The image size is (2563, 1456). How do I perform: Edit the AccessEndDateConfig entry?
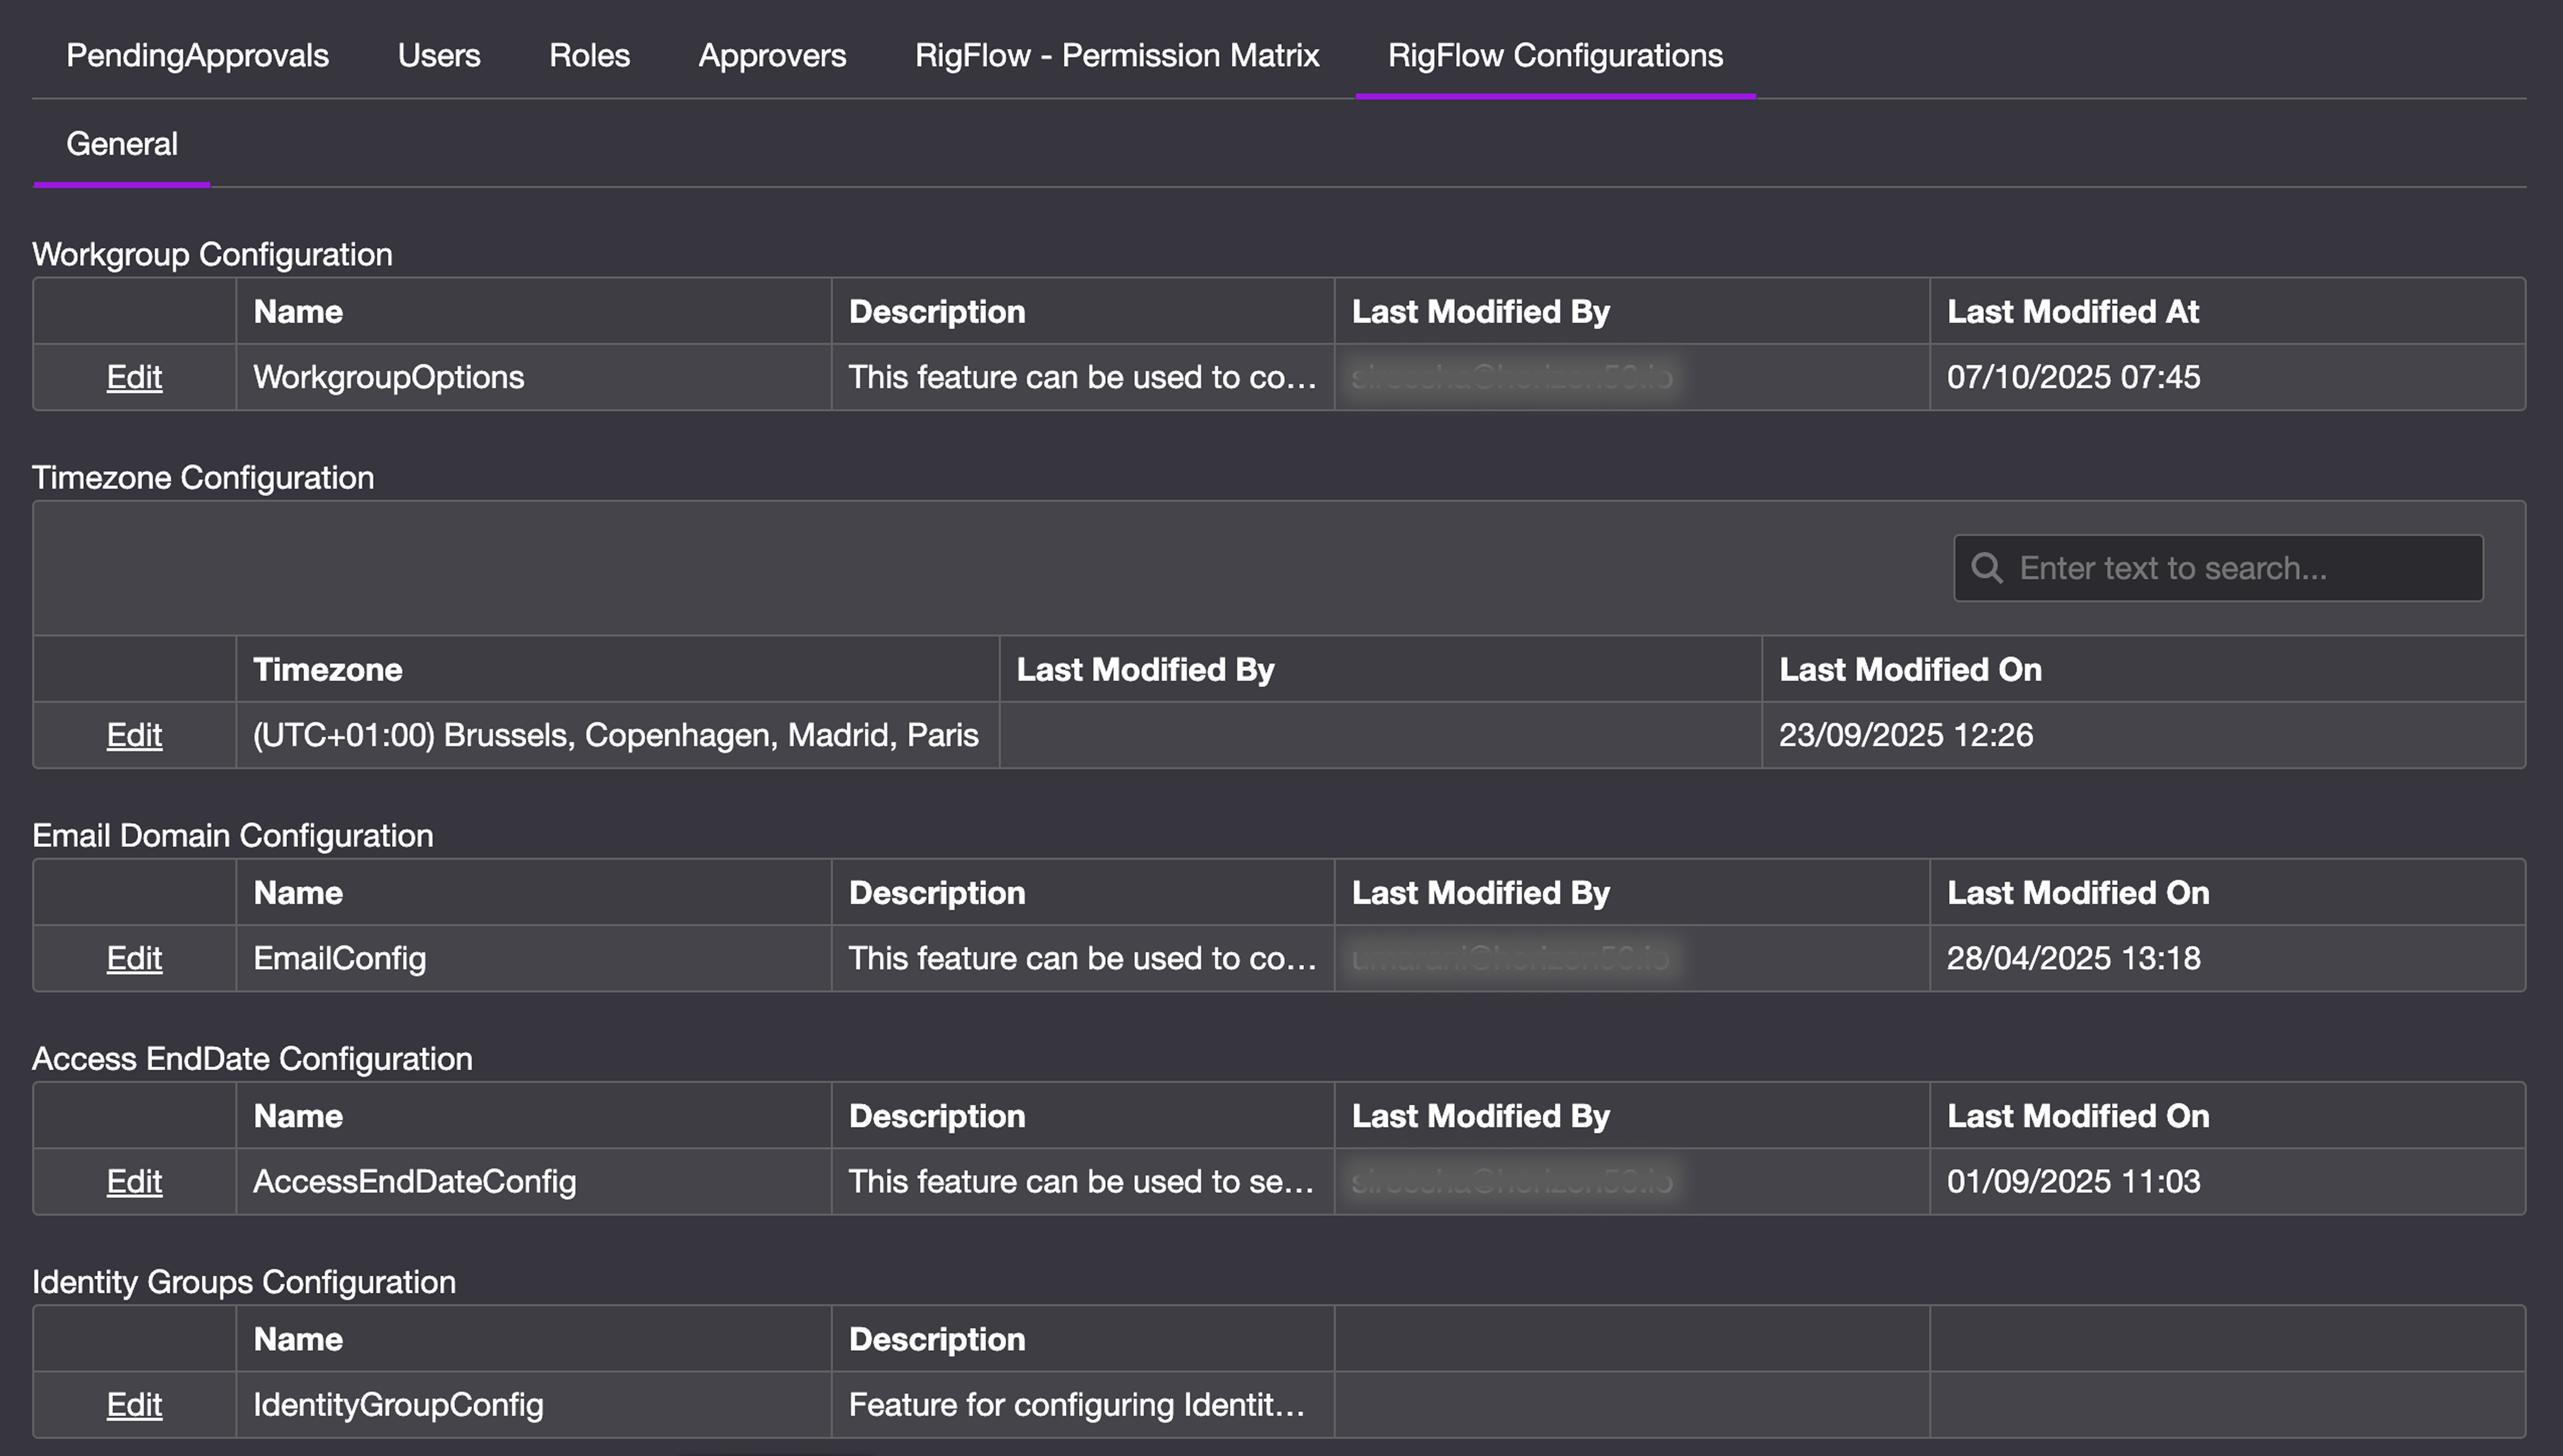134,1181
